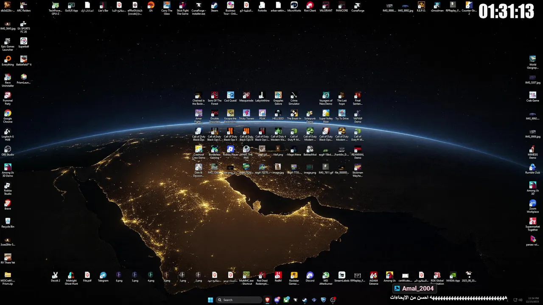Select the Masquerade game icon
This screenshot has width=543, height=305.
(246, 97)
